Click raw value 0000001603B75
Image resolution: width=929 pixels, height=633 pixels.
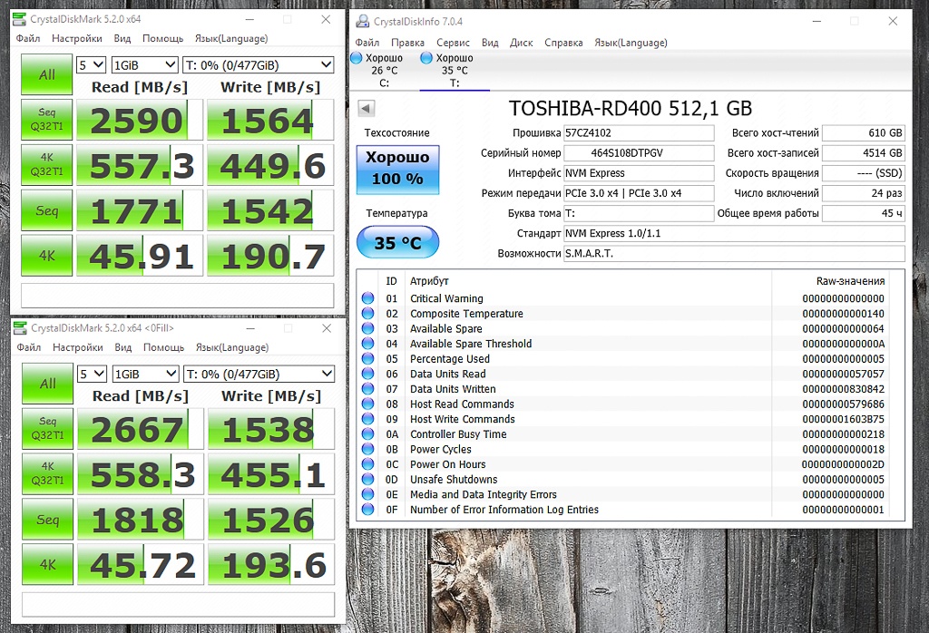843,419
